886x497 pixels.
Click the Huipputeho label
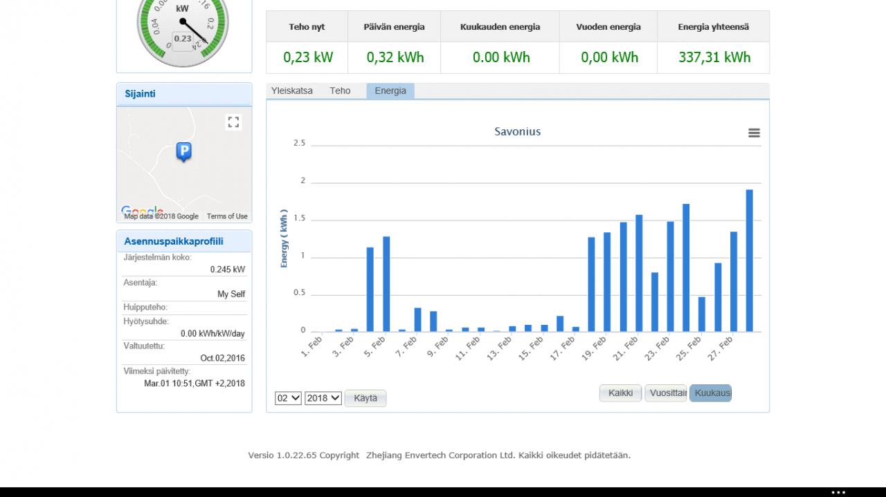[145, 308]
